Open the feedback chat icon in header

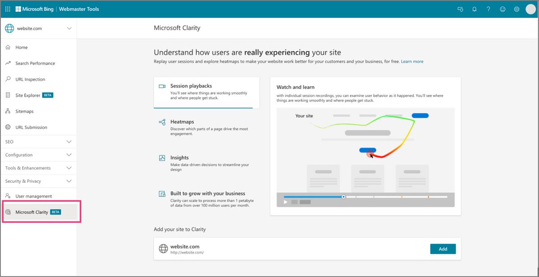(460, 9)
